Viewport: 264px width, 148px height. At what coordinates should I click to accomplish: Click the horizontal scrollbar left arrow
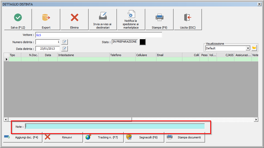pos(6,119)
